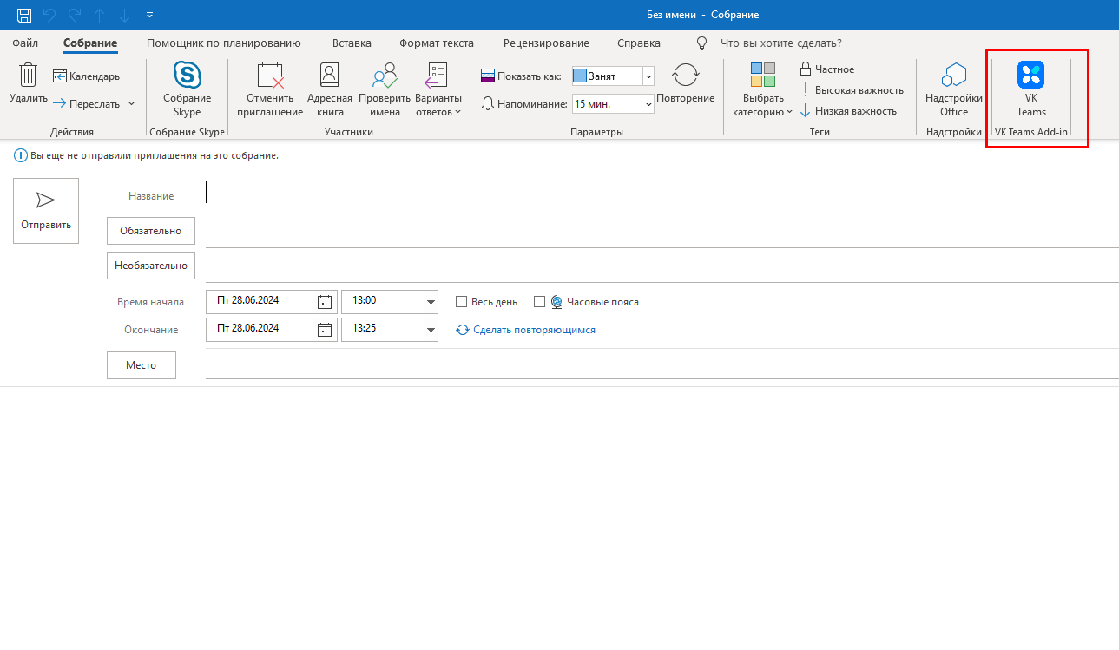Open the Office Add-ins icon
This screenshot has height=650, width=1119.
953,76
